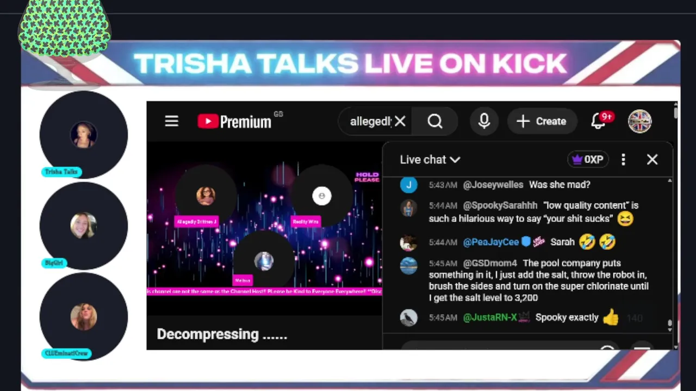Click the Melissa avatar in video
The height and width of the screenshot is (391, 696).
tap(264, 261)
